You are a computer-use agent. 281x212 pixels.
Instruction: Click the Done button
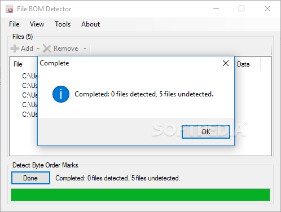click(30, 178)
